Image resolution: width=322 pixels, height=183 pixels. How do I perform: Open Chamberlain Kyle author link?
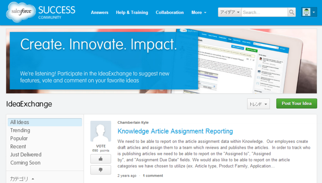133,123
